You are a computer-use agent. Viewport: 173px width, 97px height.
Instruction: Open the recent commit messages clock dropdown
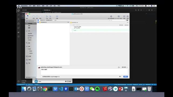point(119,67)
